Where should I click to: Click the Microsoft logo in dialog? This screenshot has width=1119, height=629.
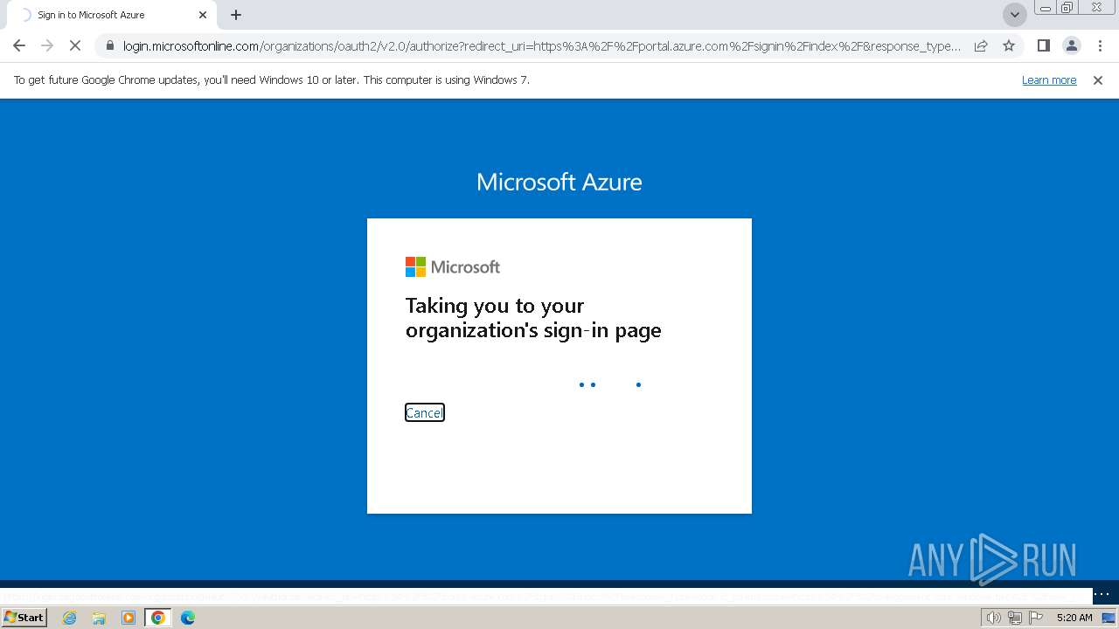pyautogui.click(x=453, y=266)
